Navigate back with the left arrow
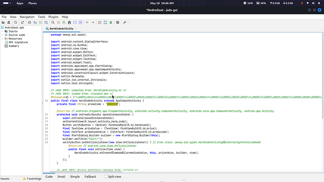This screenshot has width=324, height=182. click(87, 23)
